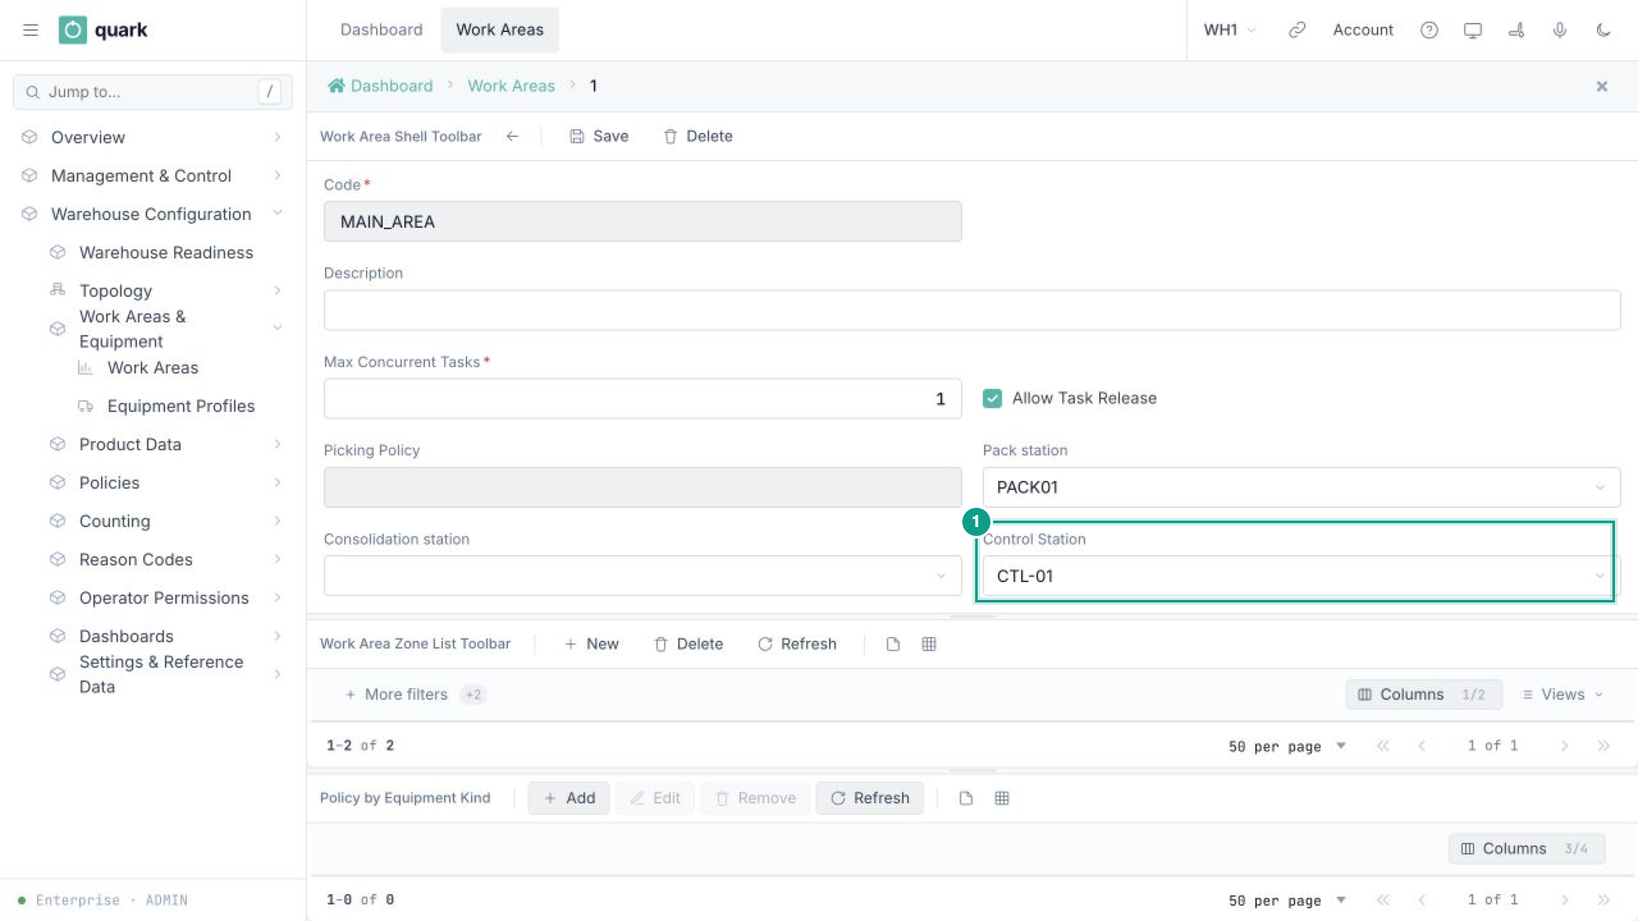Screen dimensions: 1638x921
Task: Click the grid icon in Zone List toolbar
Action: coord(929,644)
